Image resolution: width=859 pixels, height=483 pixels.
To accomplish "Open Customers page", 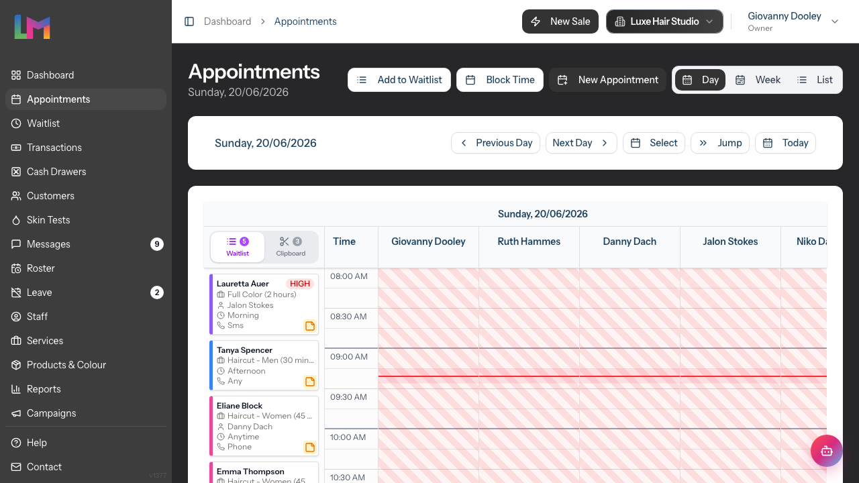I will (x=86, y=196).
